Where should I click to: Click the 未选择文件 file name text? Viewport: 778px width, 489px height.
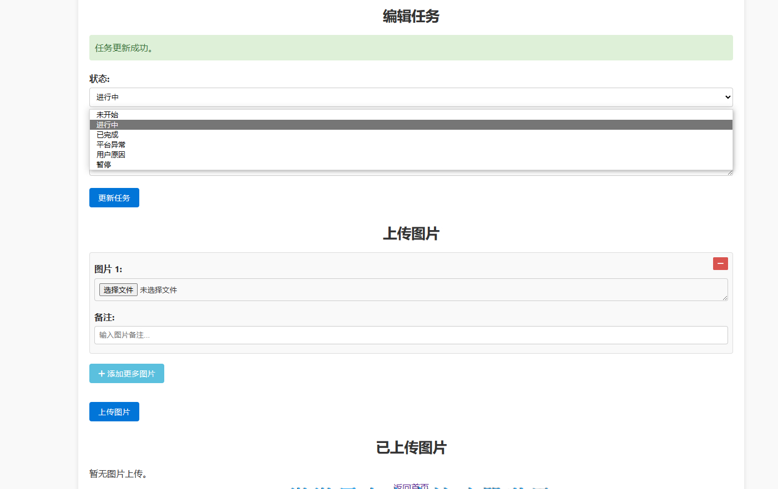pyautogui.click(x=159, y=290)
